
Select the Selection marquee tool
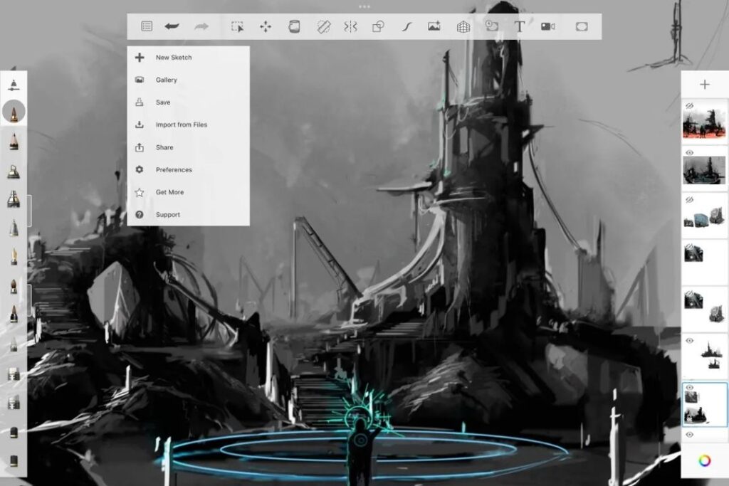[237, 26]
